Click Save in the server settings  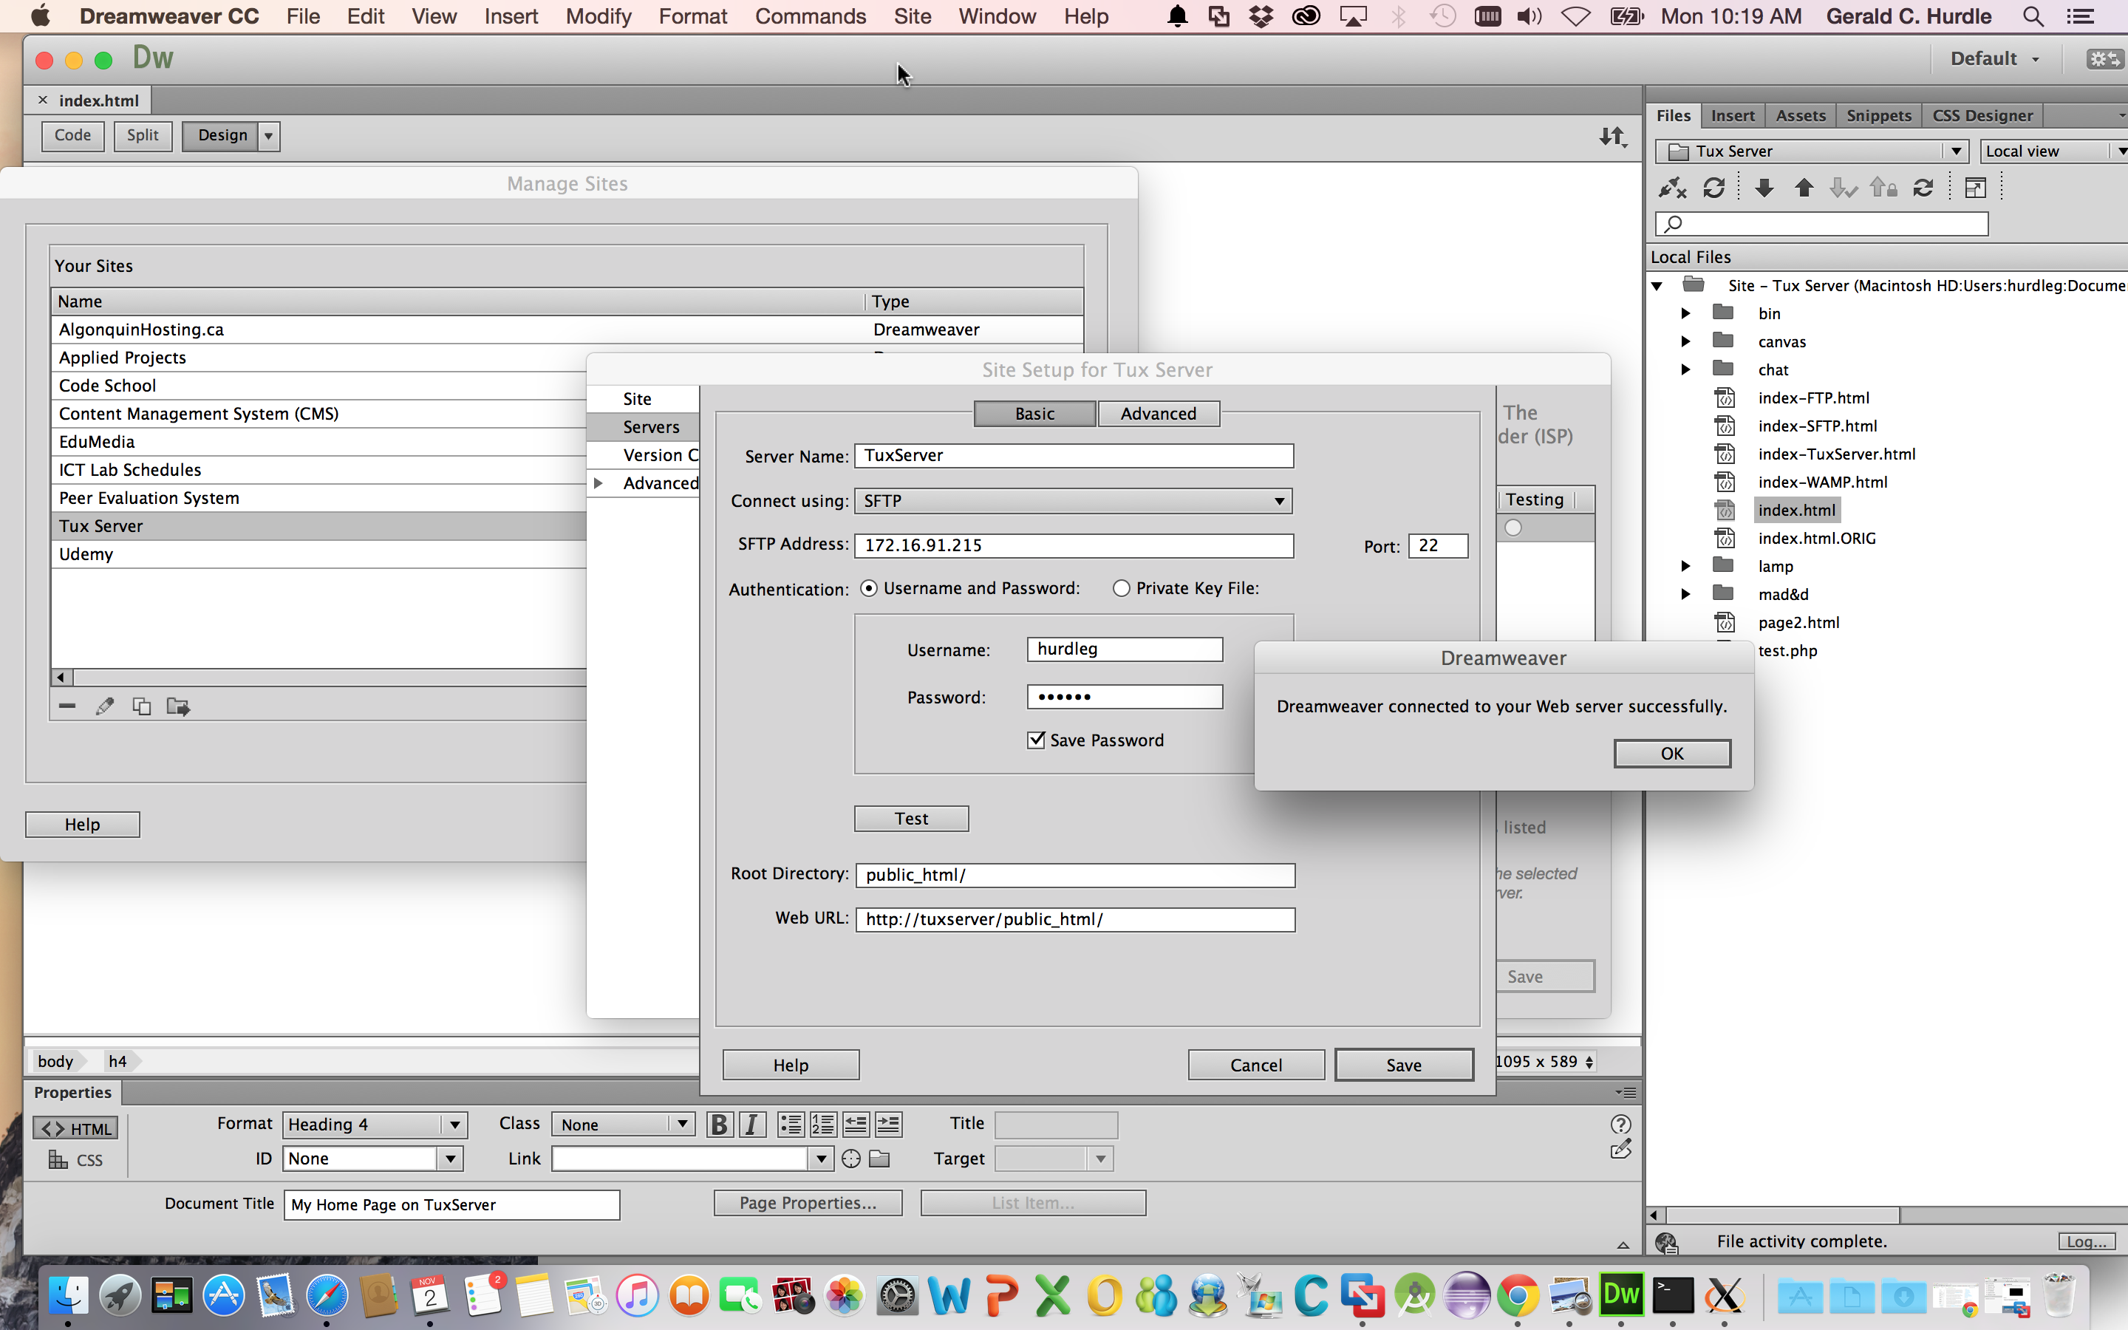click(1403, 1064)
